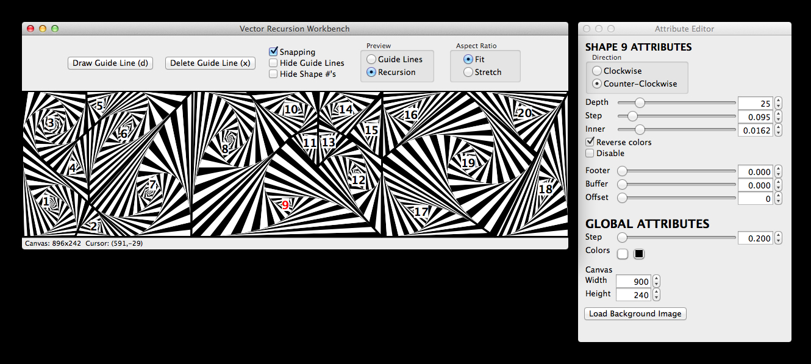
Task: Choose the Stretch aspect ratio option
Action: point(468,72)
